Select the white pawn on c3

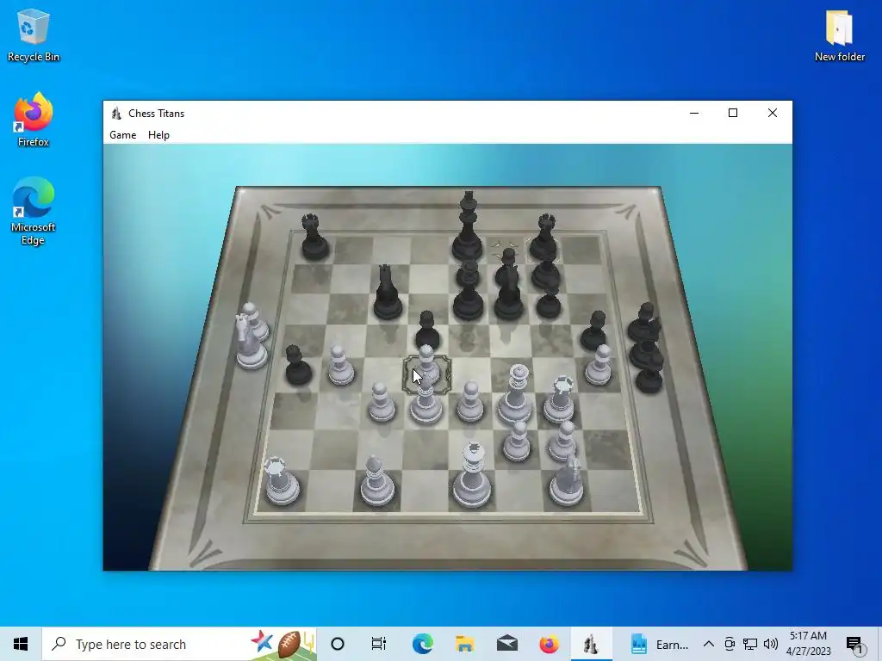point(381,402)
